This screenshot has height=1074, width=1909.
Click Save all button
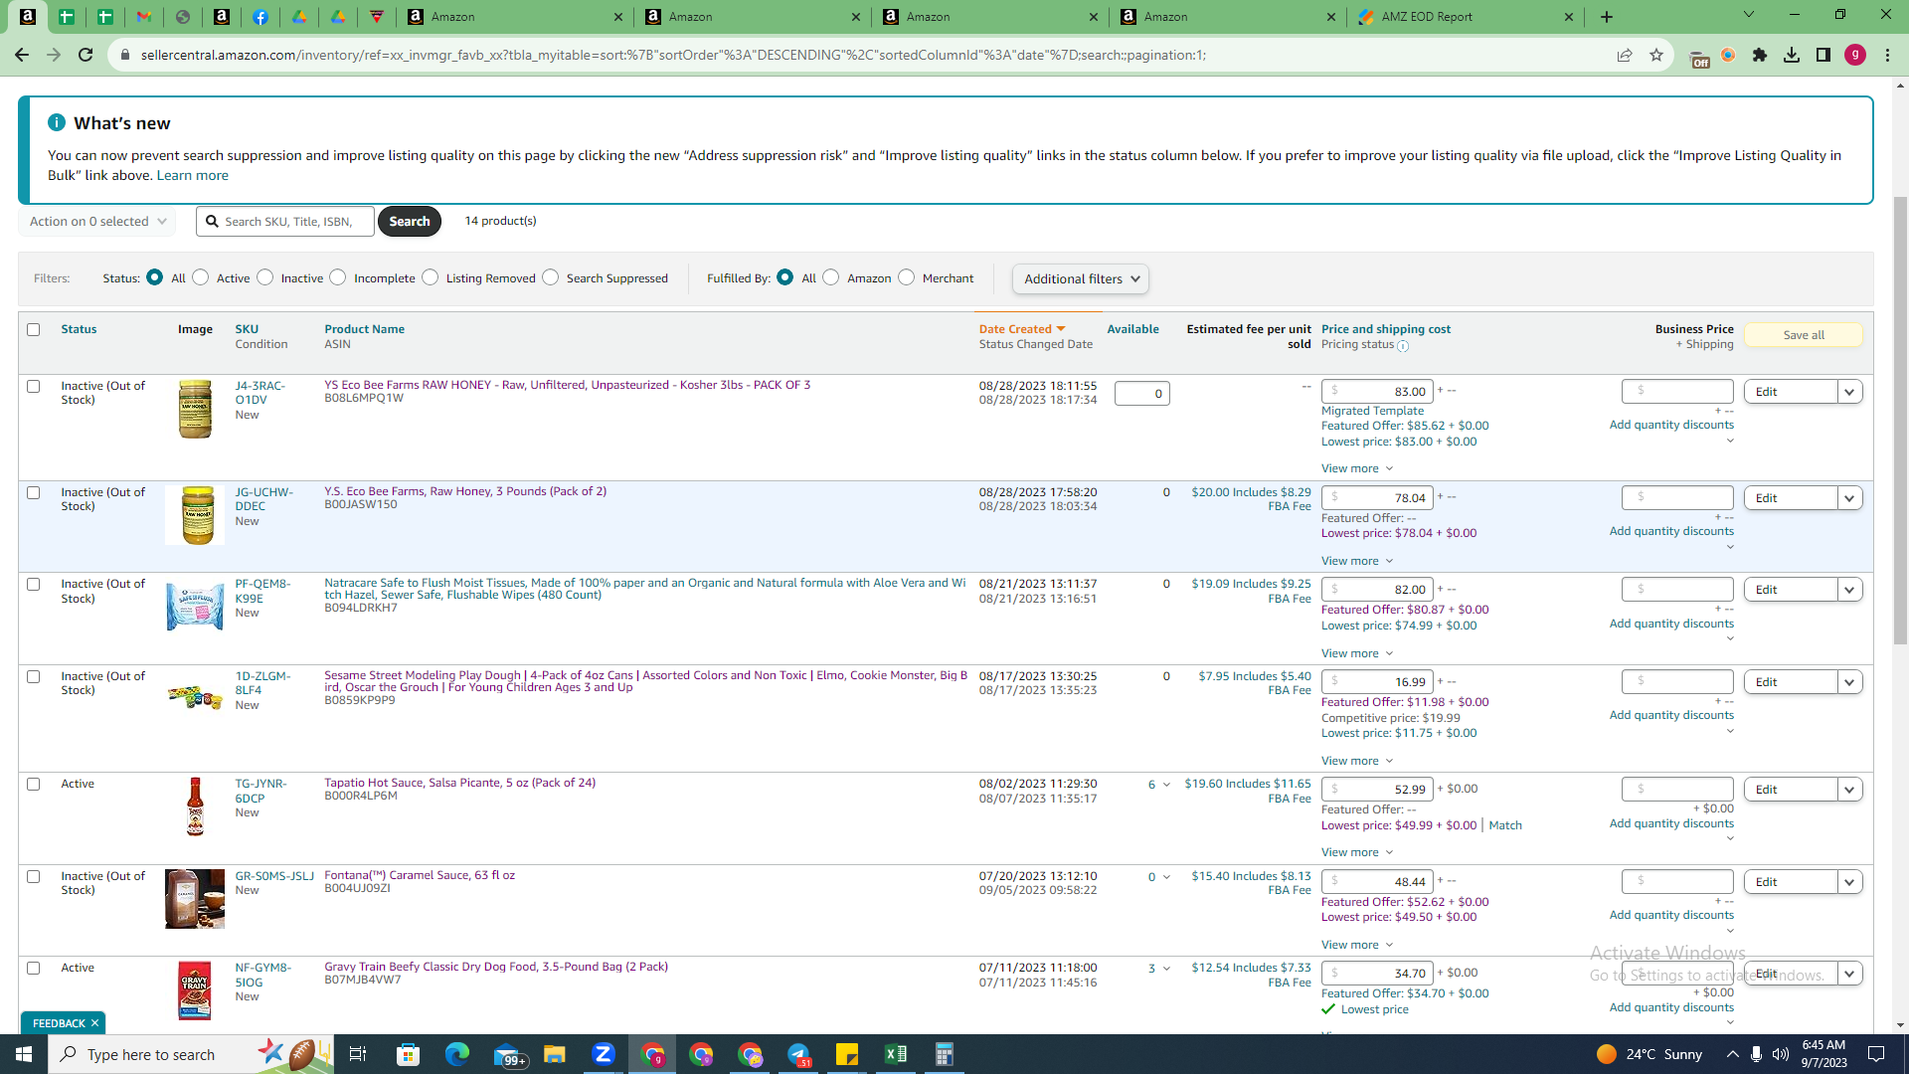tap(1803, 335)
